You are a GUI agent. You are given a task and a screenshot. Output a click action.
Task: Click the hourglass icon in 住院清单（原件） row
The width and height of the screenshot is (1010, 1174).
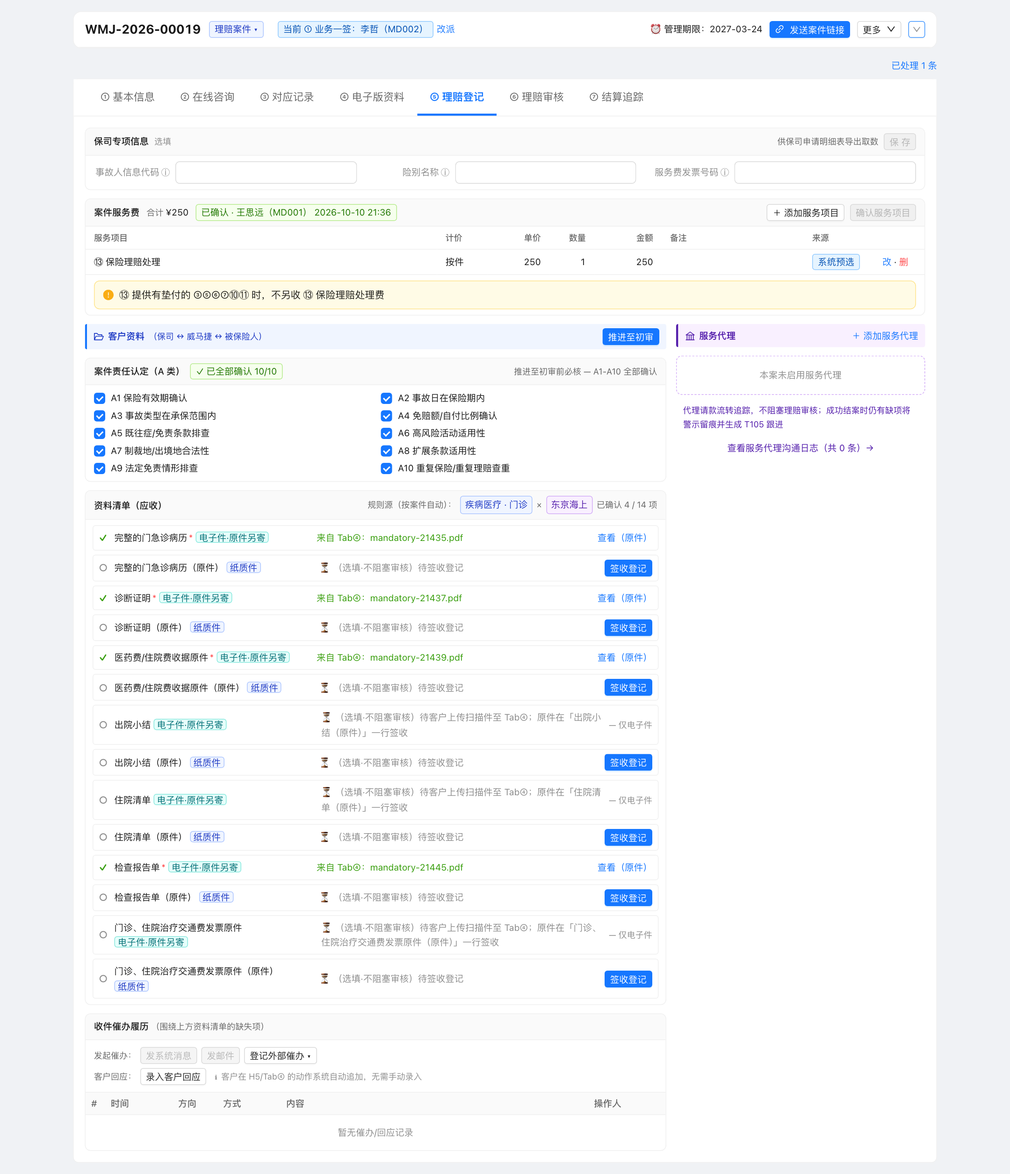325,837
